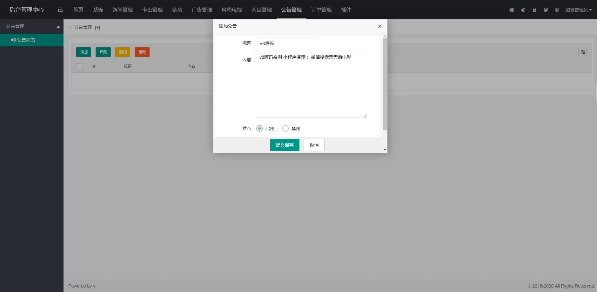
Task: Open the 订单管理 menu
Action: [321, 10]
